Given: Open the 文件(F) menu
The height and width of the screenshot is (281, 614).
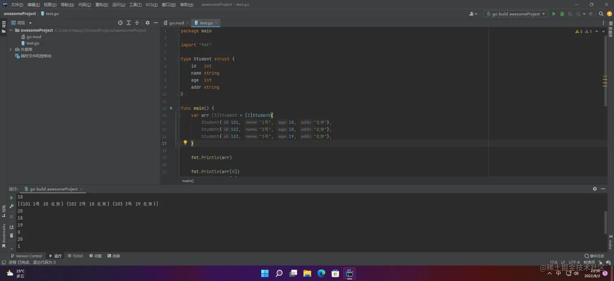Looking at the screenshot, I should point(17,4).
